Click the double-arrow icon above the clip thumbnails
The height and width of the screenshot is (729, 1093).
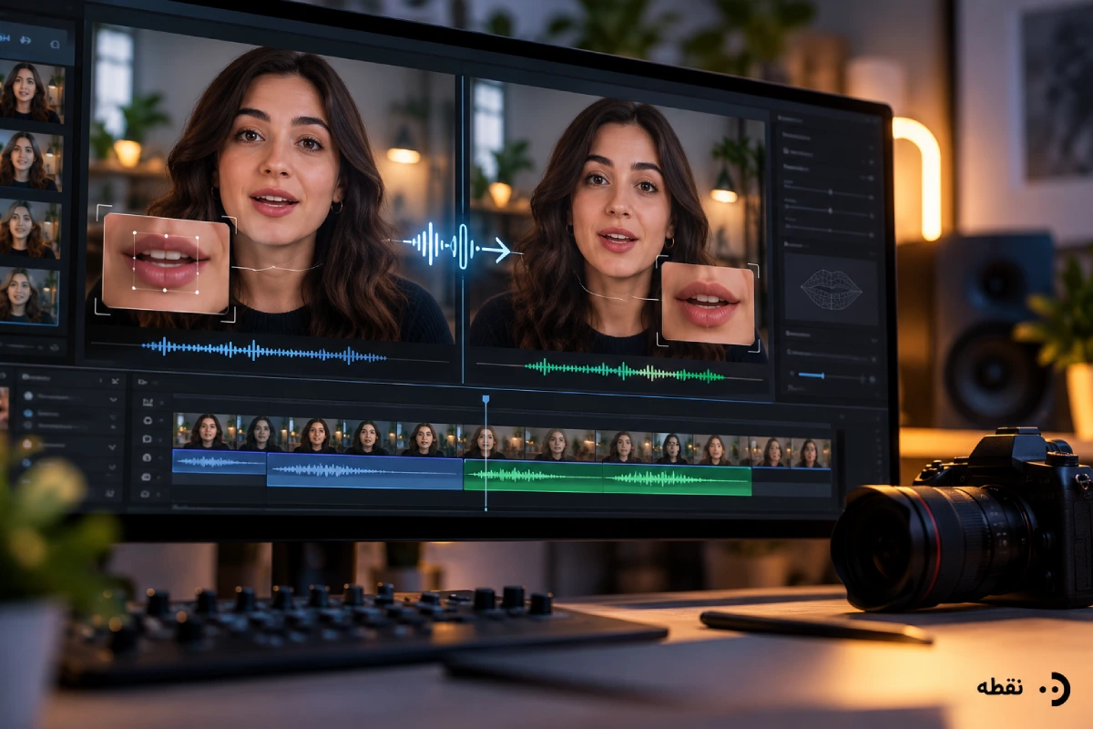tap(26, 40)
